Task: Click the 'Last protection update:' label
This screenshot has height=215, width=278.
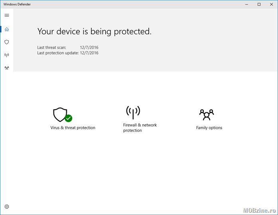Action: (58, 53)
